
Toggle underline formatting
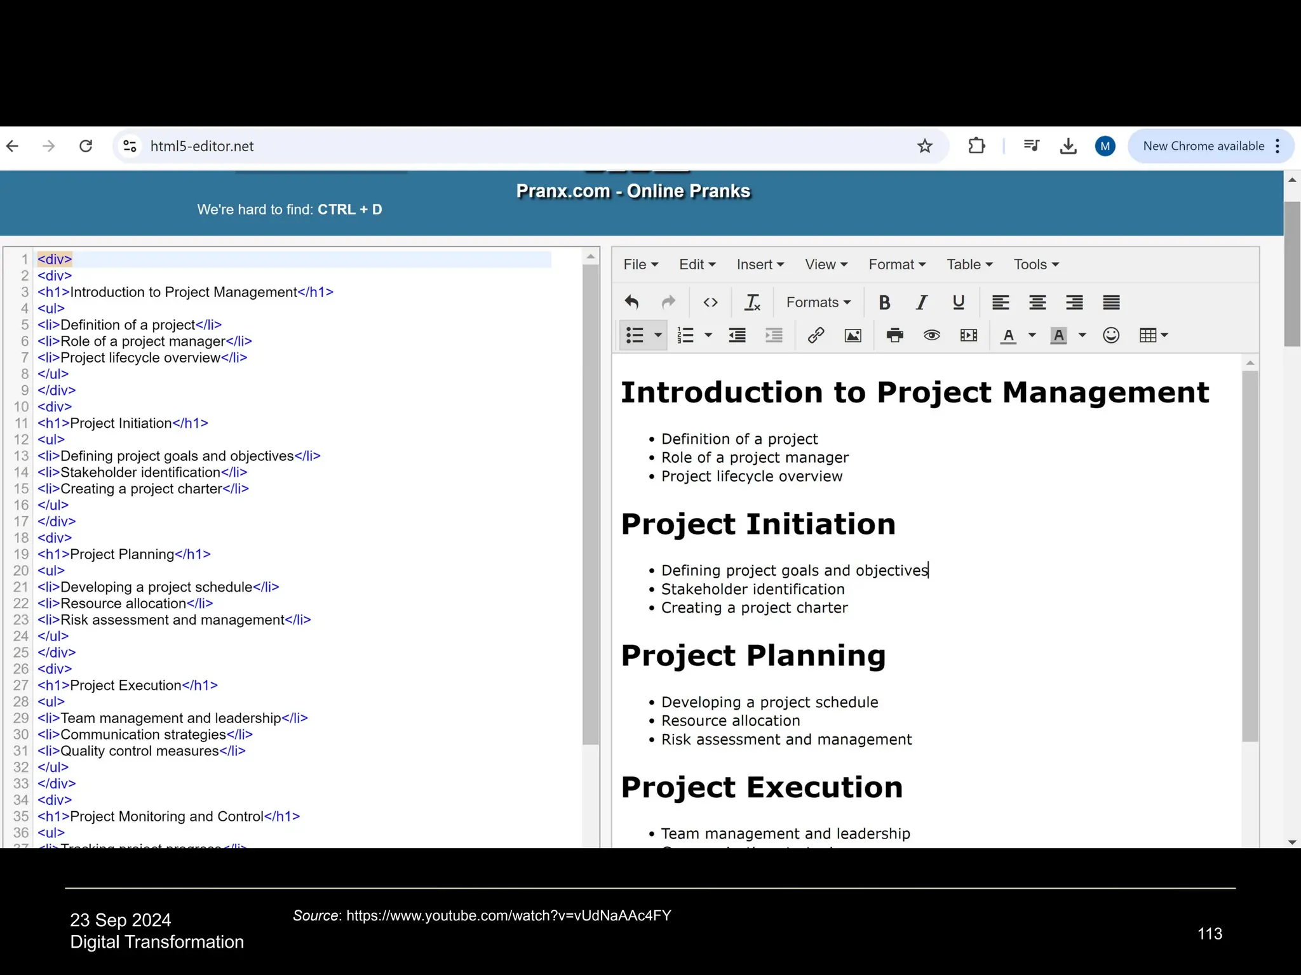[x=959, y=302]
